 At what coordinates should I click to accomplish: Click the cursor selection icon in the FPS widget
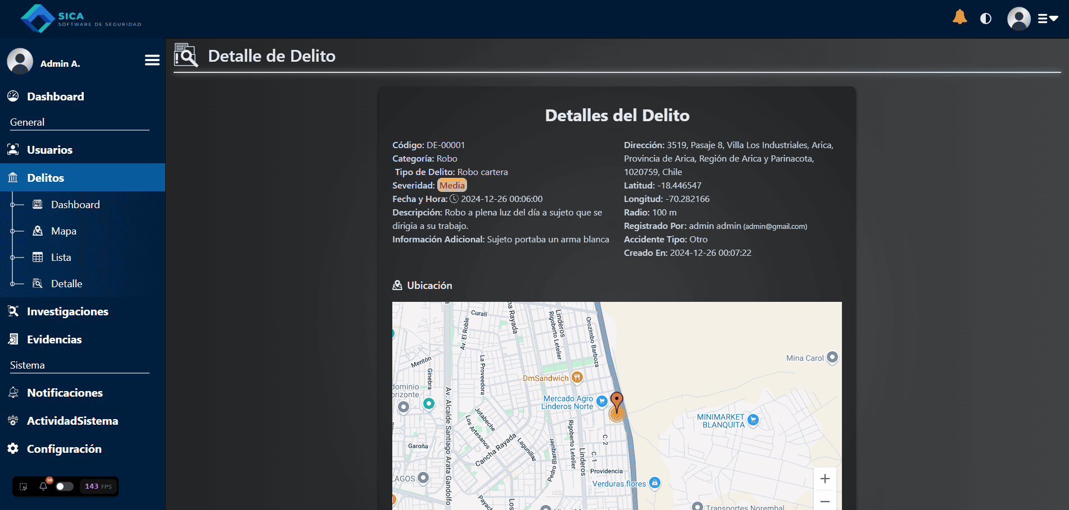22,486
